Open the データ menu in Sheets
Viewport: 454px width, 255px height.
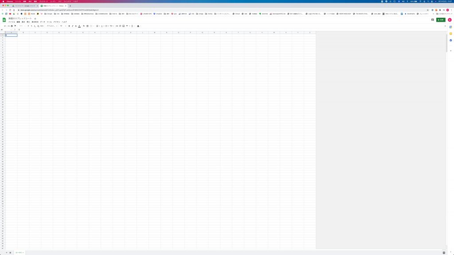[43, 22]
